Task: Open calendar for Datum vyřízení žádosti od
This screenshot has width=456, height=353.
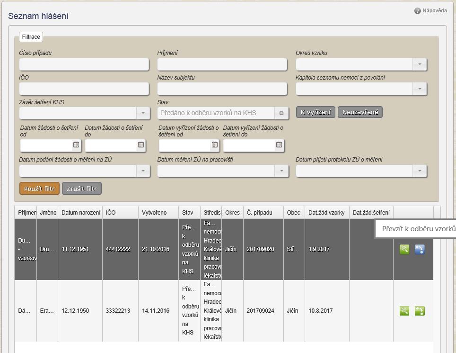Action: (x=215, y=145)
